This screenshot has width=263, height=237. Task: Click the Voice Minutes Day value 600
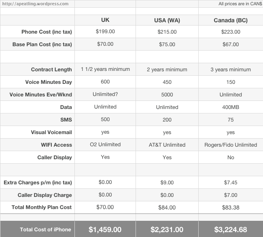(105, 82)
